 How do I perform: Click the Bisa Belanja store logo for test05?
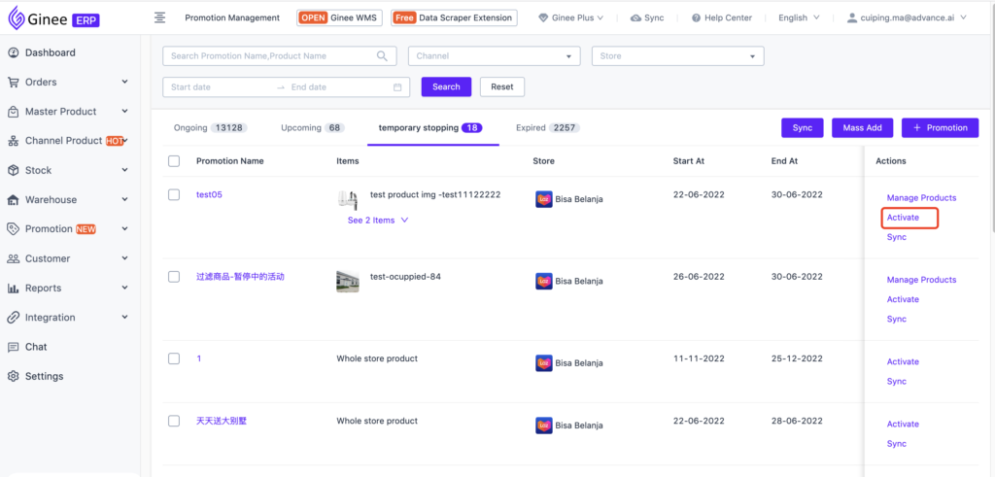tap(543, 199)
